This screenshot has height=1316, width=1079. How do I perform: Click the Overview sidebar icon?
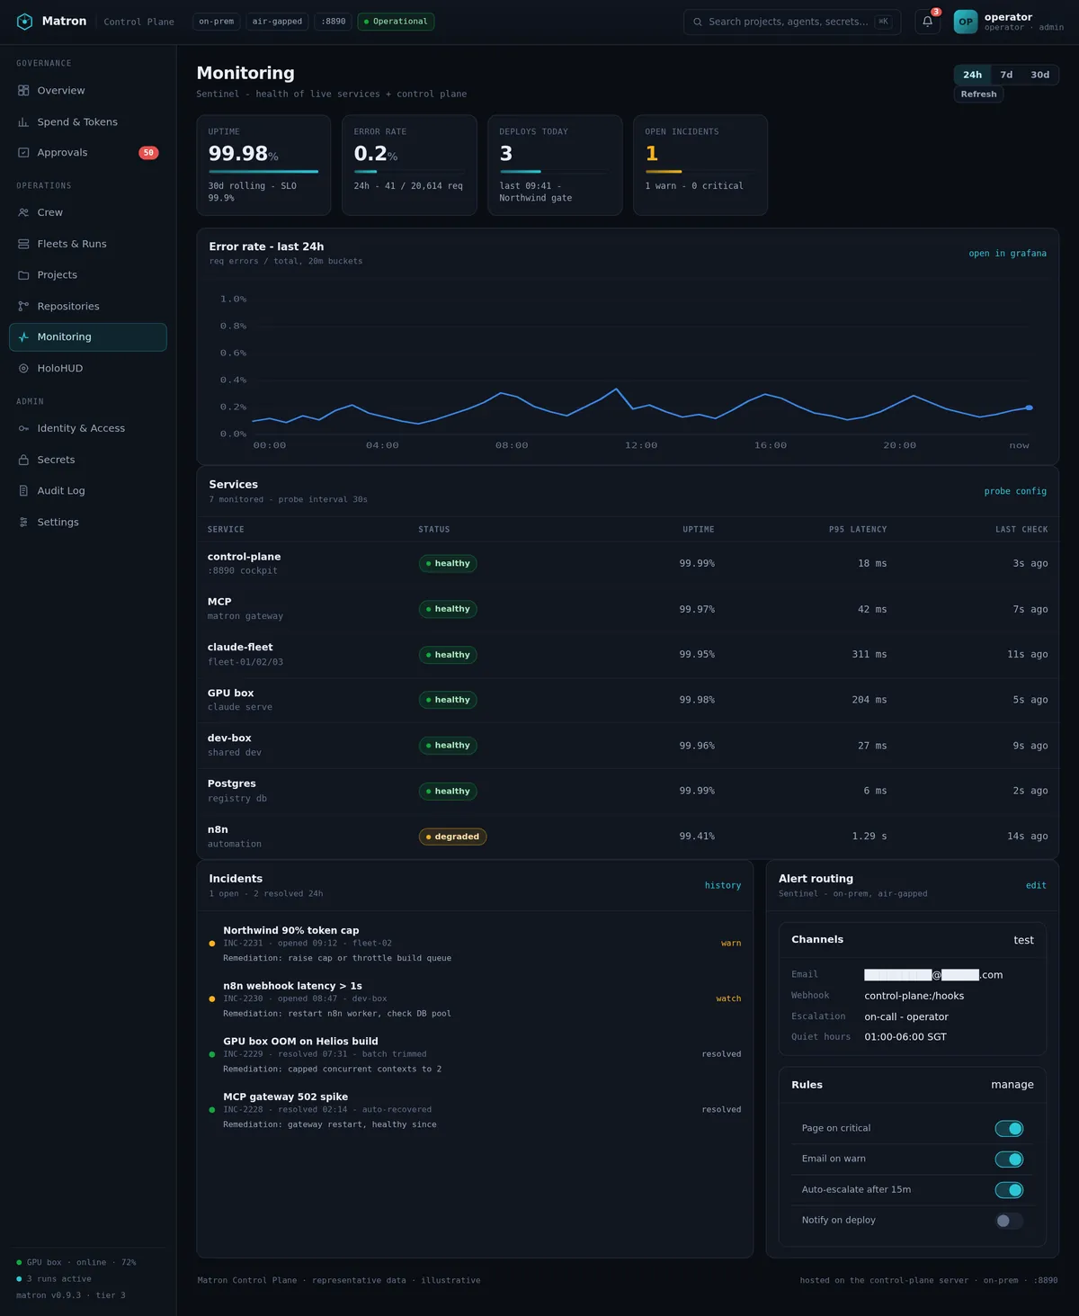point(23,91)
